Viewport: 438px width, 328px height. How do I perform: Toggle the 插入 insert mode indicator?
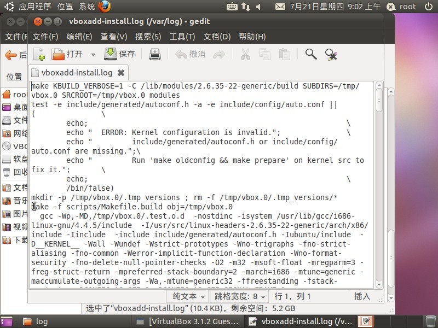(x=362, y=296)
